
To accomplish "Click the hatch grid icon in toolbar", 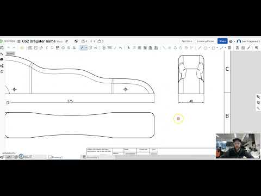I will [x=229, y=48].
